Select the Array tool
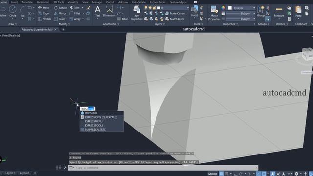Screen dimensions: 313x176 [x=75, y=19]
